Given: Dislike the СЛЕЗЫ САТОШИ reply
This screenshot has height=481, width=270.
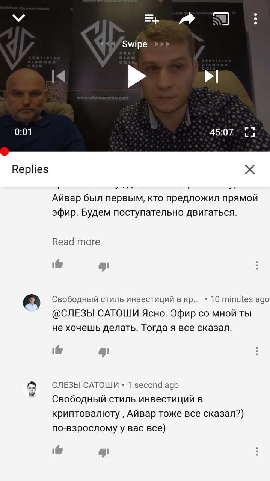Looking at the screenshot, I should coord(104,453).
